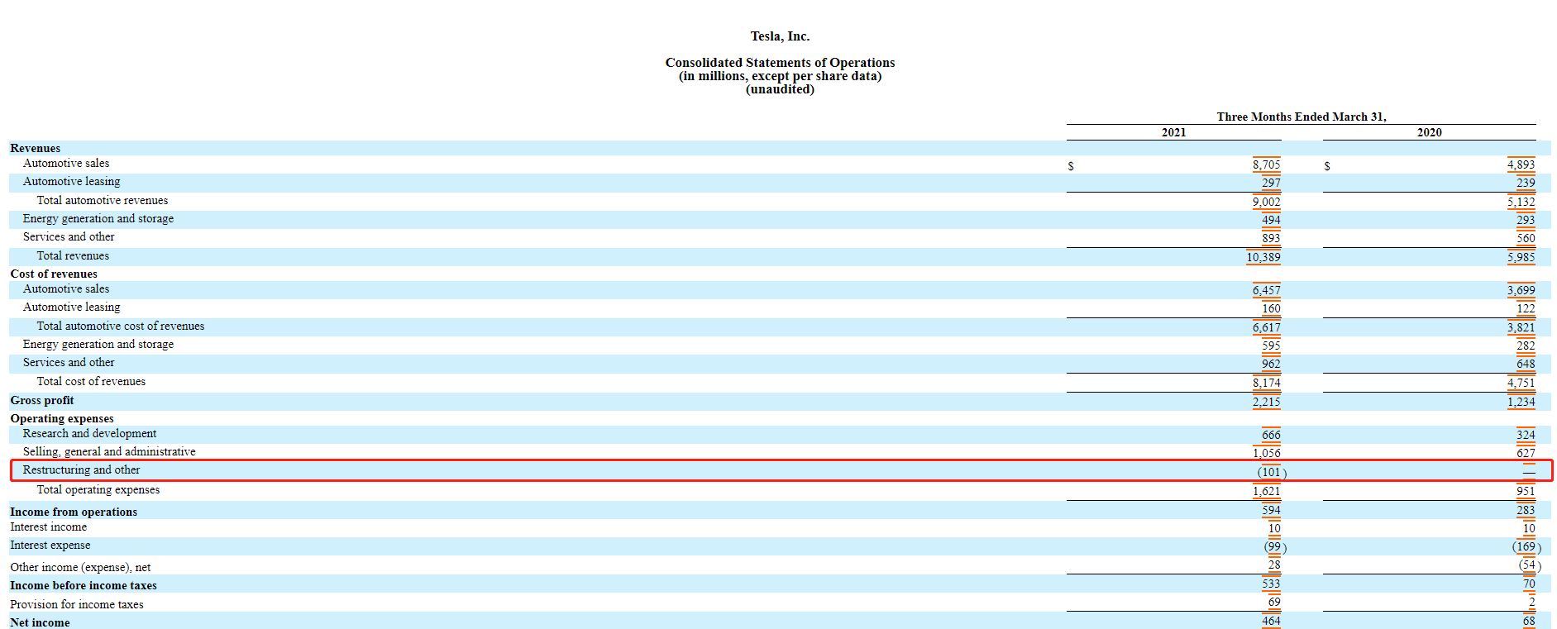
Task: Select "Automotive leasing" label under Revenues
Action: (x=72, y=182)
